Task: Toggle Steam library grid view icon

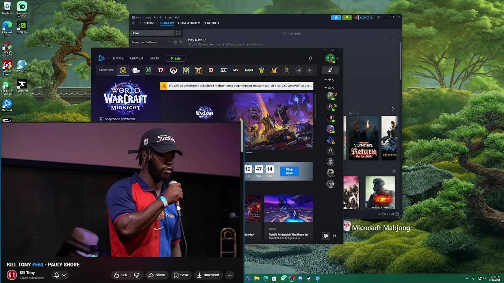Action: click(178, 33)
